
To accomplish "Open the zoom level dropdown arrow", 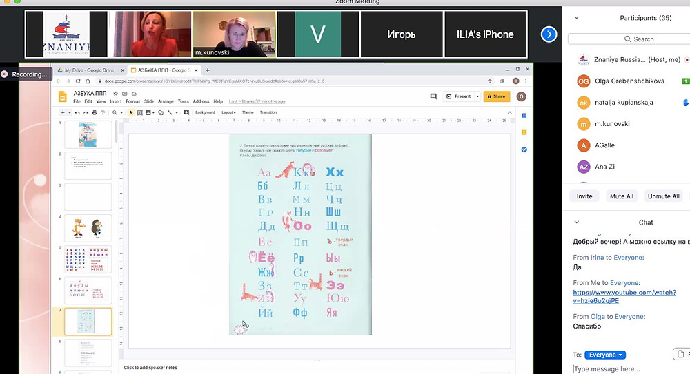I will pyautogui.click(x=121, y=112).
